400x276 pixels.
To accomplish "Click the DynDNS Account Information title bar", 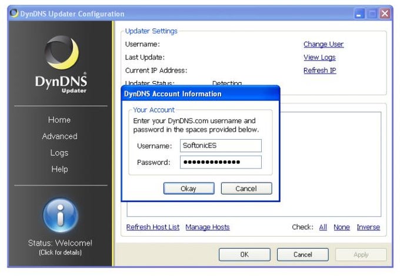I will [201, 93].
